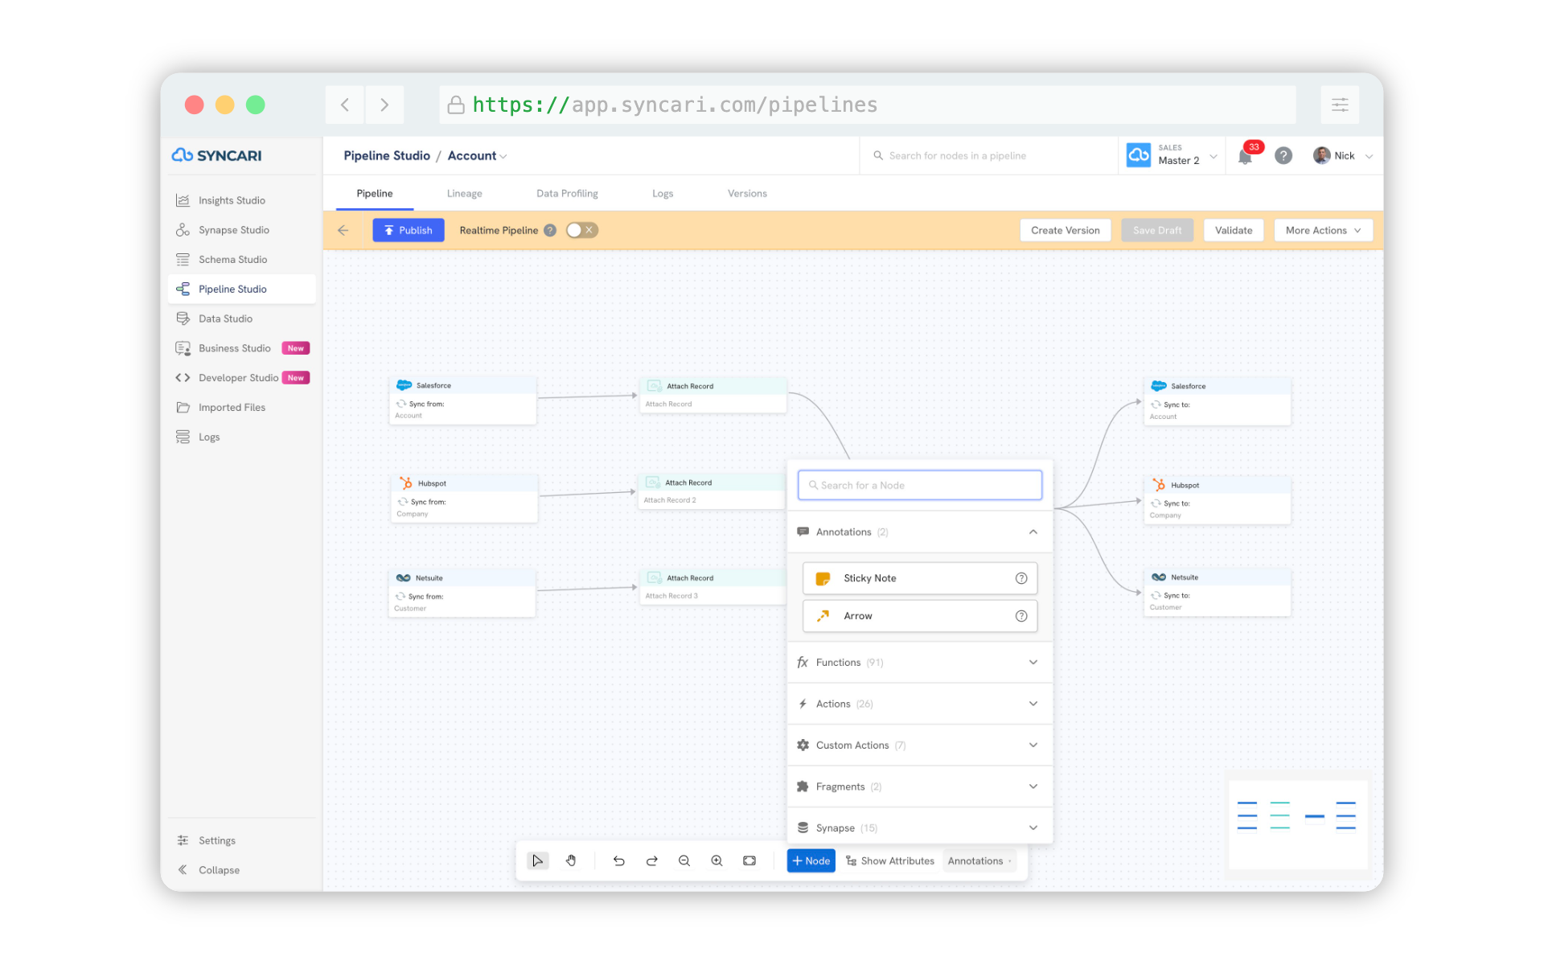The height and width of the screenshot is (965, 1544).
Task: Click the browser settings sliders icon
Action: pos(1340,105)
